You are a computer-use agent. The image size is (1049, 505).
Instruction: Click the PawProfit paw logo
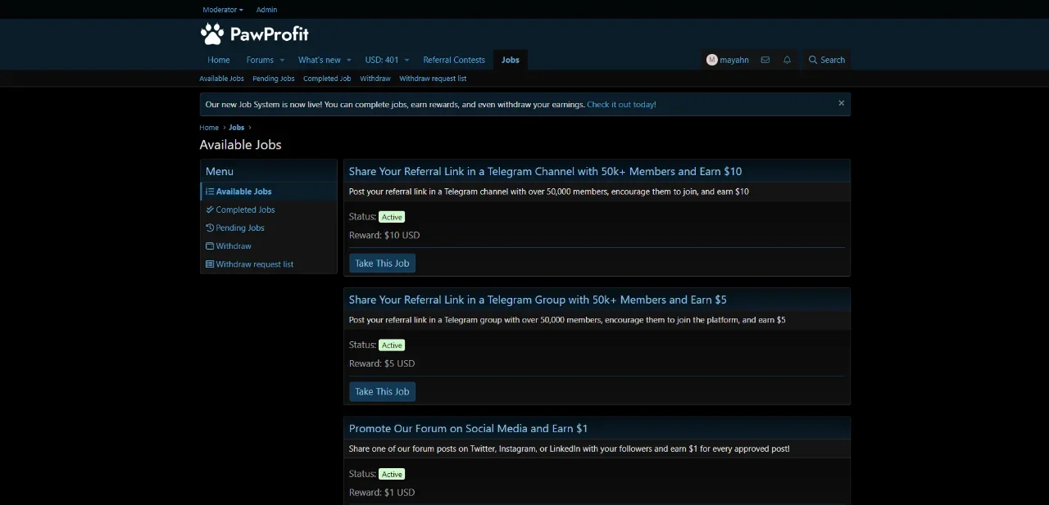tap(212, 34)
